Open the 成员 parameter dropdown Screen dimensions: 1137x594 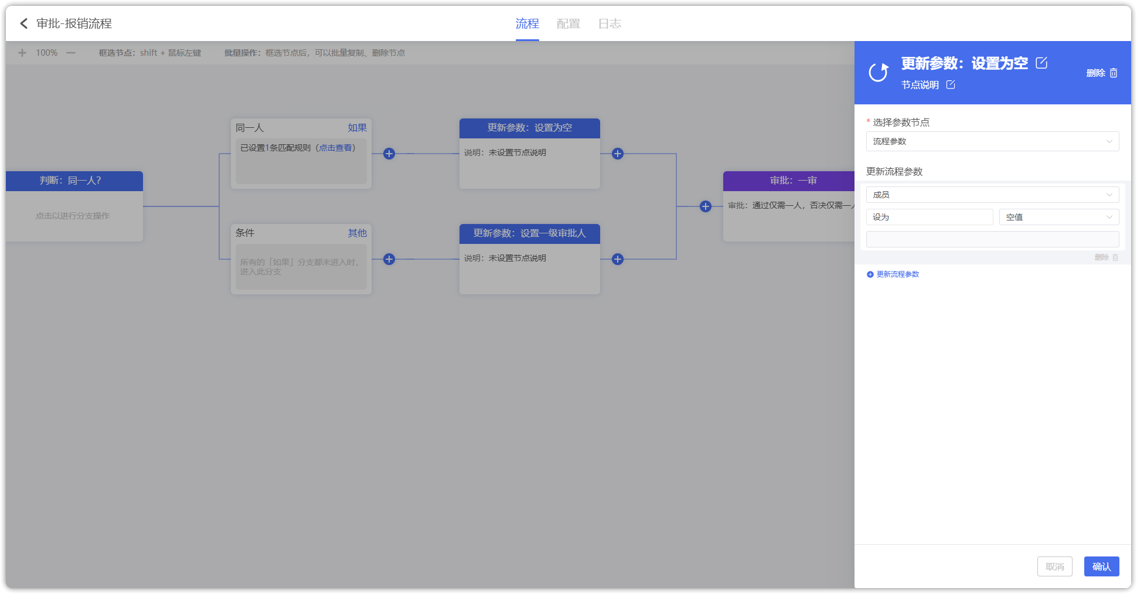[992, 195]
